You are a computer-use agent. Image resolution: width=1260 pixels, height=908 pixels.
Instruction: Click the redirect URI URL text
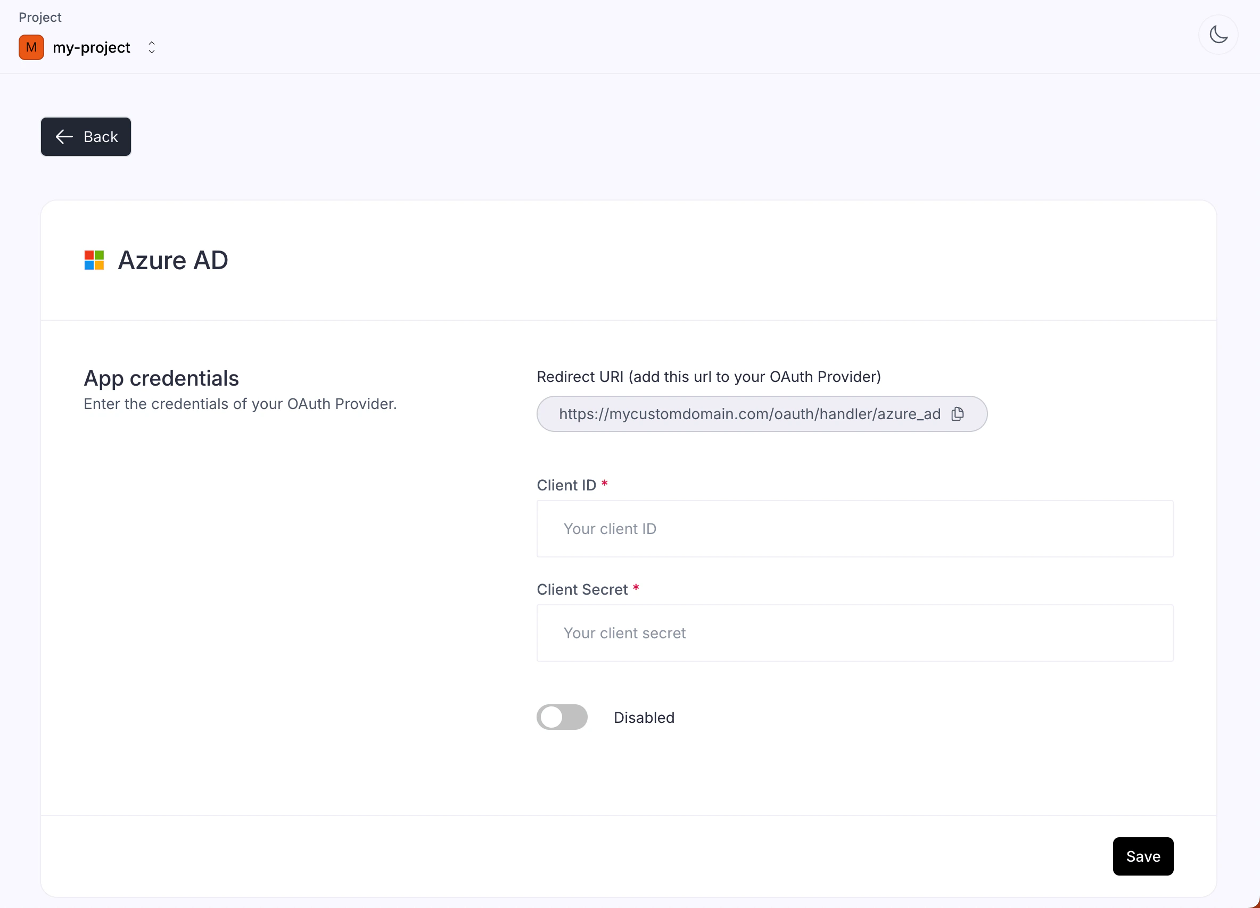coord(750,414)
